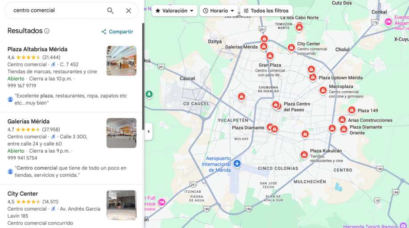Viewport: 409px width, 228px height.
Task: Click the Hacienda Tepich Ramos marker icon
Action: tap(403, 225)
